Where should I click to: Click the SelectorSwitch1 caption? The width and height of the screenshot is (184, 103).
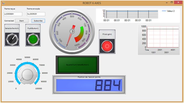click(12, 28)
